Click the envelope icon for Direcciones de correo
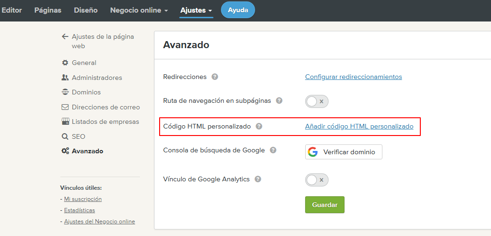 (65, 107)
